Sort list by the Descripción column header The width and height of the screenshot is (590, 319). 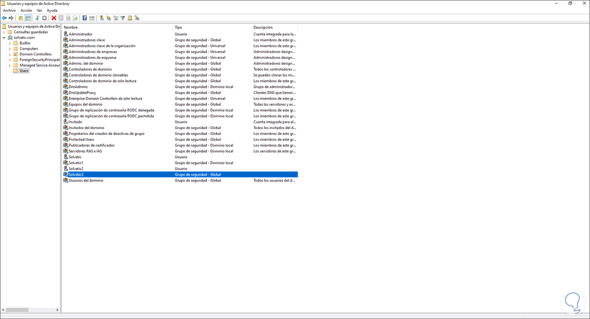pyautogui.click(x=275, y=27)
